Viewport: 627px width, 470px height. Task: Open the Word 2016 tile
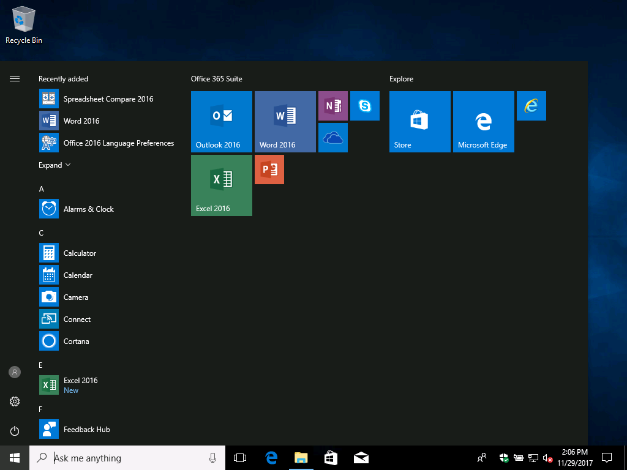(x=285, y=122)
